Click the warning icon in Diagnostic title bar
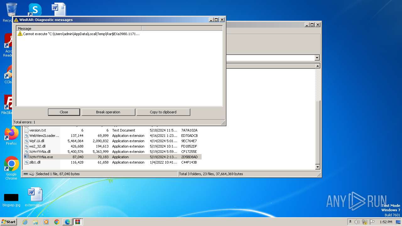Viewport: 402px width, 226px height. [16, 20]
